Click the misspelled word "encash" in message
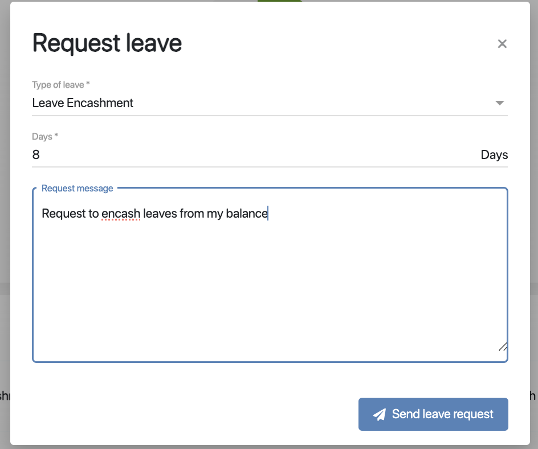Viewport: 538px width, 449px height. pyautogui.click(x=121, y=214)
